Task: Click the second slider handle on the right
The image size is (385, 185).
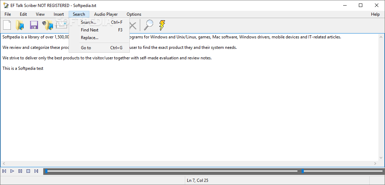Action: pyautogui.click(x=302, y=171)
